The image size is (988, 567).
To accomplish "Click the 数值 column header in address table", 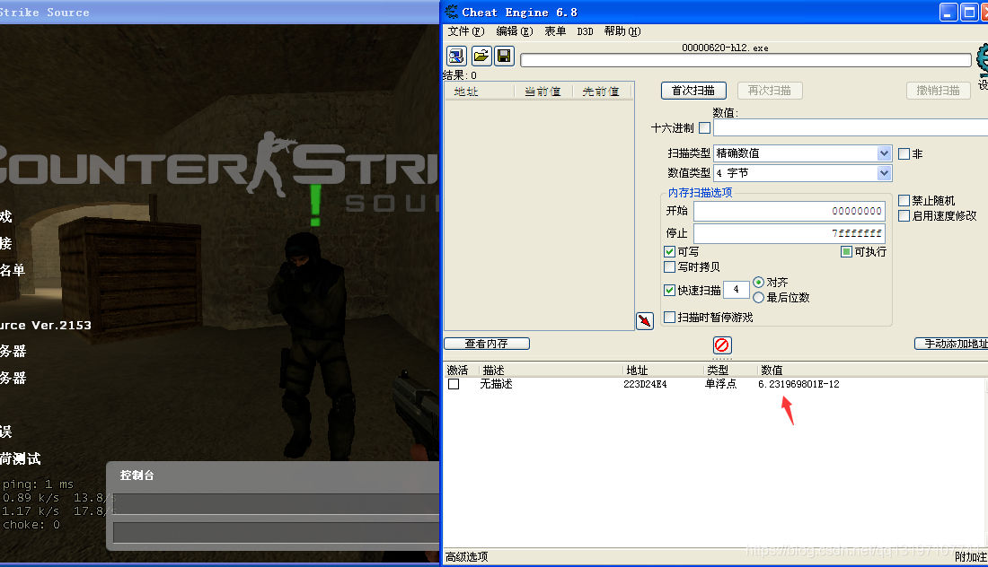I will (x=772, y=370).
